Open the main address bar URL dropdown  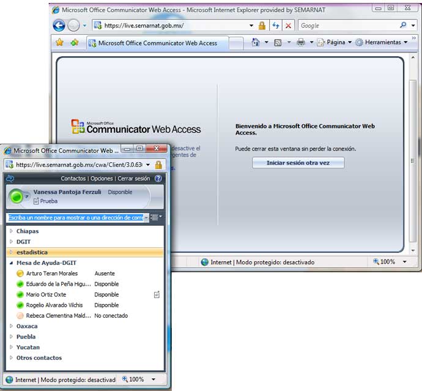coord(251,26)
